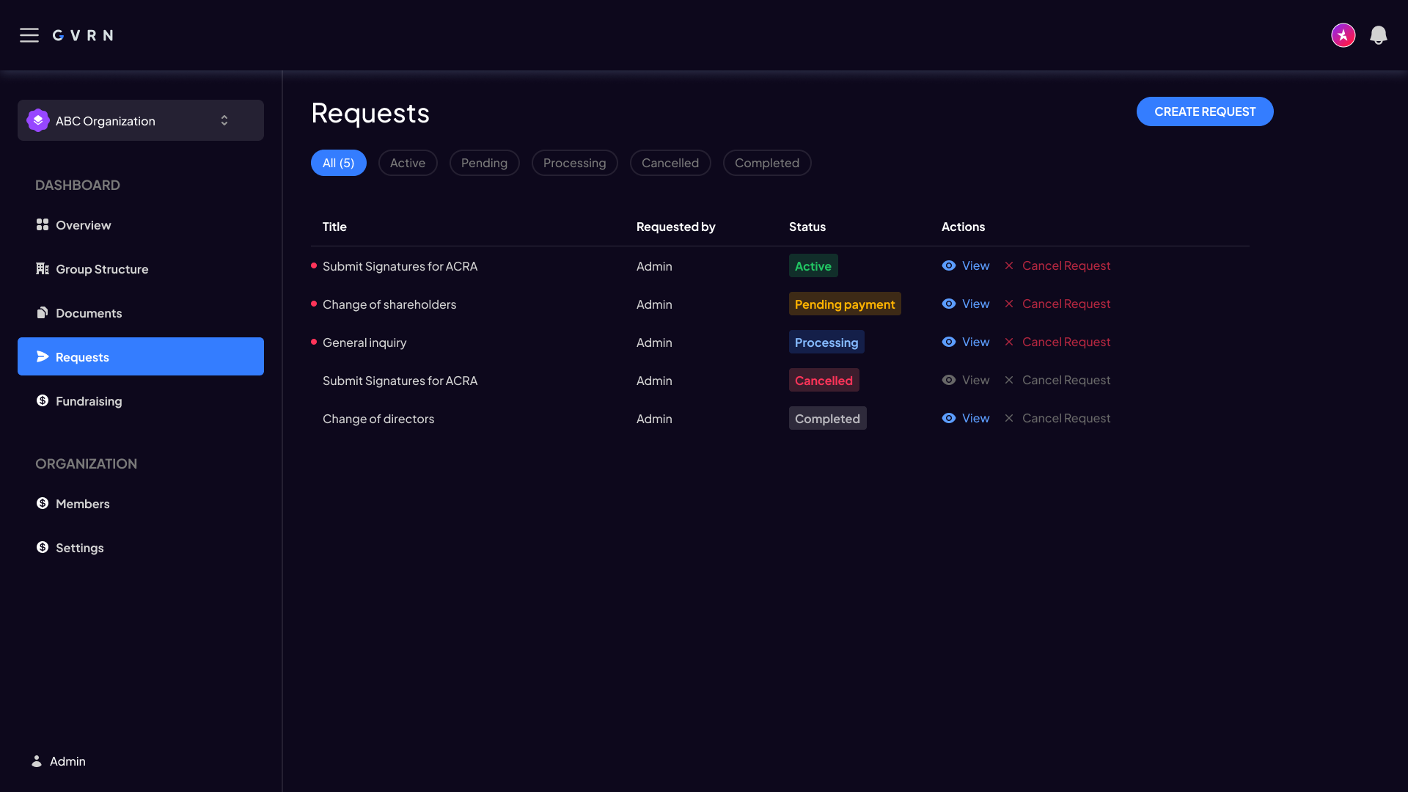Open the notifications bell icon
Viewport: 1408px width, 792px height.
(x=1379, y=35)
